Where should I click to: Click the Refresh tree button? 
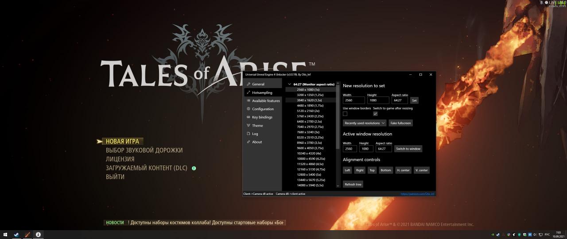pyautogui.click(x=353, y=184)
